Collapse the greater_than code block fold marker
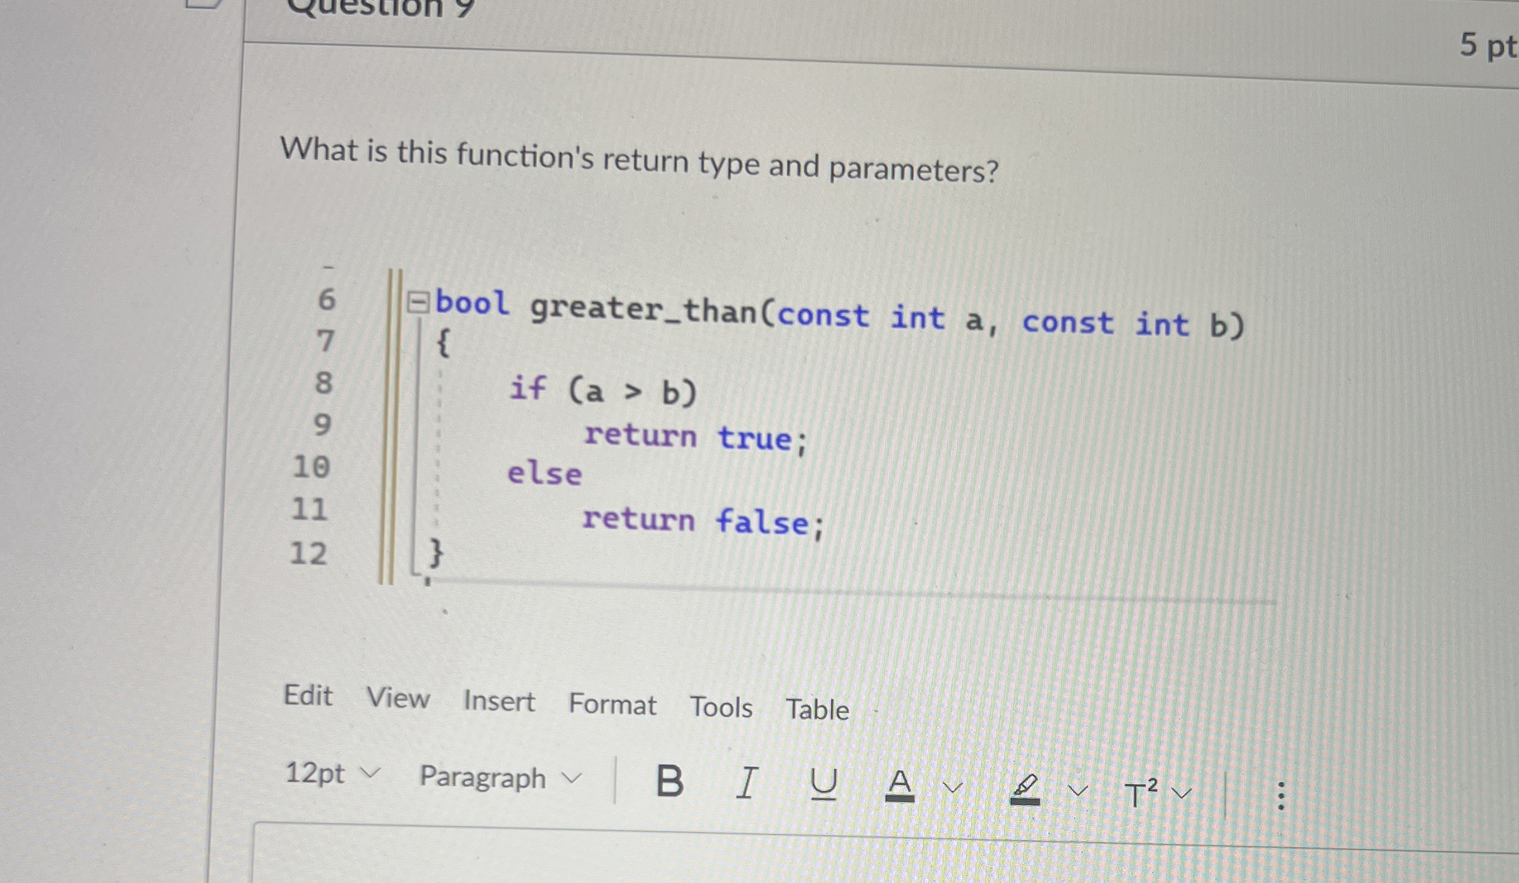 click(x=418, y=305)
